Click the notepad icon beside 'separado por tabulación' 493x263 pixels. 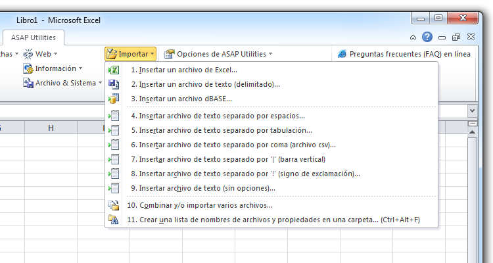[114, 130]
